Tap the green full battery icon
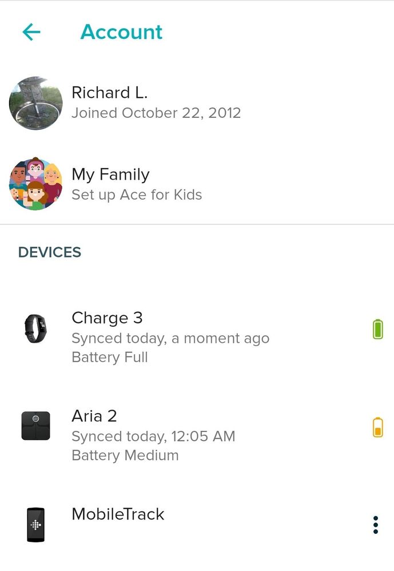This screenshot has width=394, height=571. click(x=377, y=329)
